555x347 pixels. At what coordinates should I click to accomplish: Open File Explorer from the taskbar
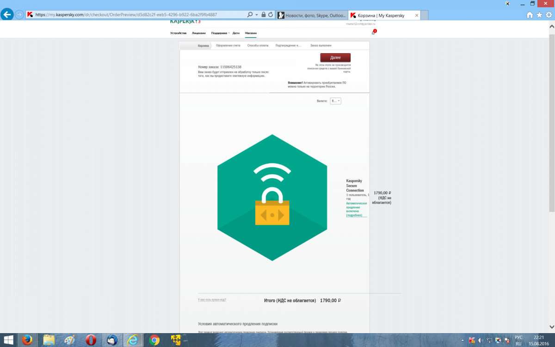point(49,340)
